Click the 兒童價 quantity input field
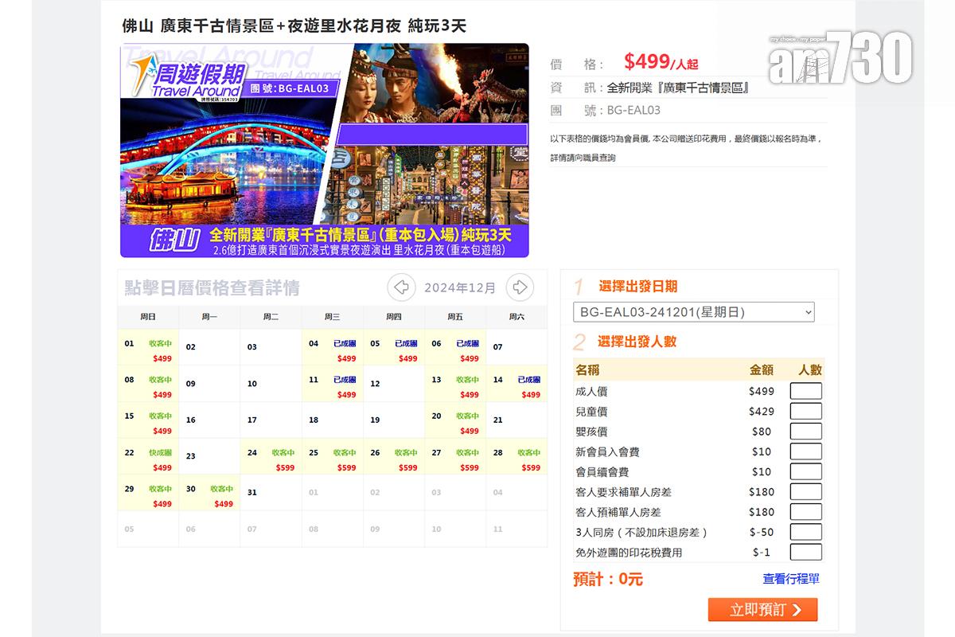 (x=805, y=412)
